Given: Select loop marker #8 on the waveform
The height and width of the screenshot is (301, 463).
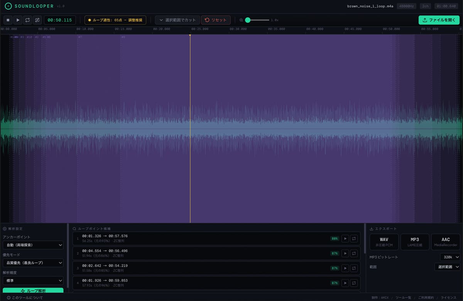Looking at the screenshot, I should [123, 37].
